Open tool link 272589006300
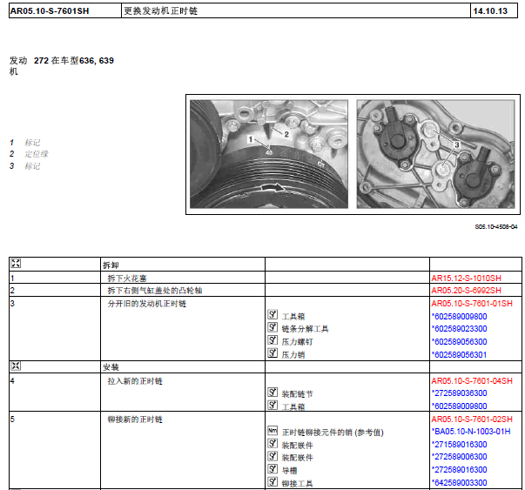 click(460, 457)
